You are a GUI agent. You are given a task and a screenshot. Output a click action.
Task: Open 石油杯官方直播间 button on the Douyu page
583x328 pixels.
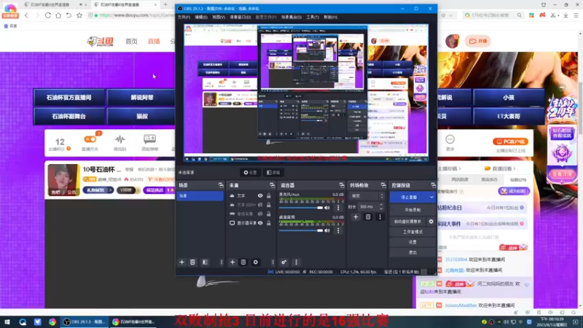(69, 98)
